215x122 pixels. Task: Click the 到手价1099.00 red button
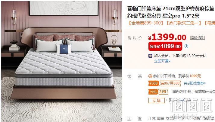coord(165,46)
